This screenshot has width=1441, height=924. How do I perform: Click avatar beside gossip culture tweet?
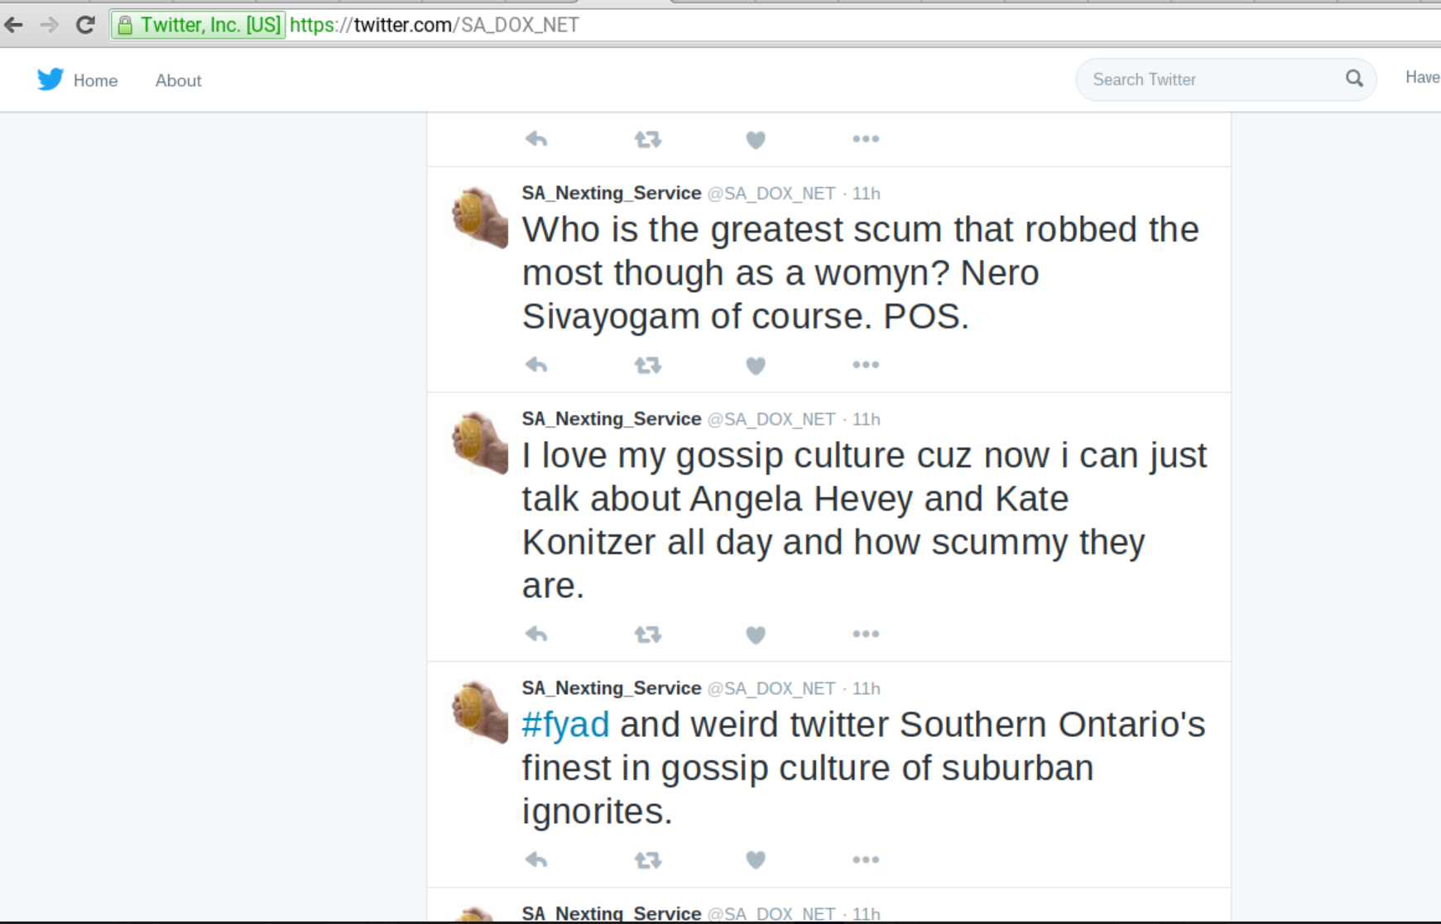[x=480, y=443]
